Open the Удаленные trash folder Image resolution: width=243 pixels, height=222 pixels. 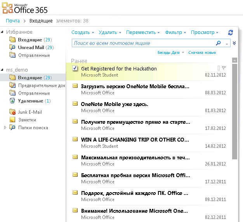(30, 101)
